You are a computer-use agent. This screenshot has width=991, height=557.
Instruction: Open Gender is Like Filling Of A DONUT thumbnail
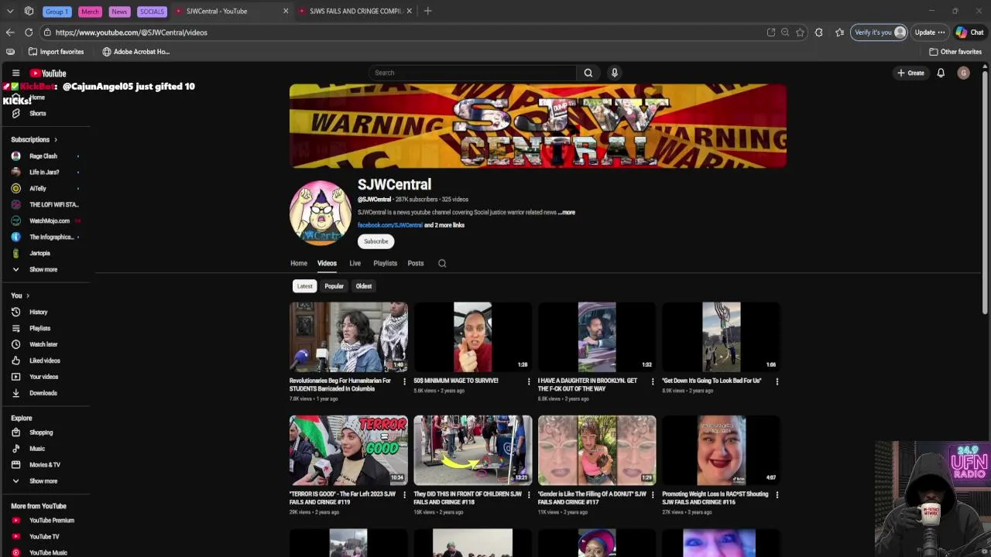pos(597,450)
